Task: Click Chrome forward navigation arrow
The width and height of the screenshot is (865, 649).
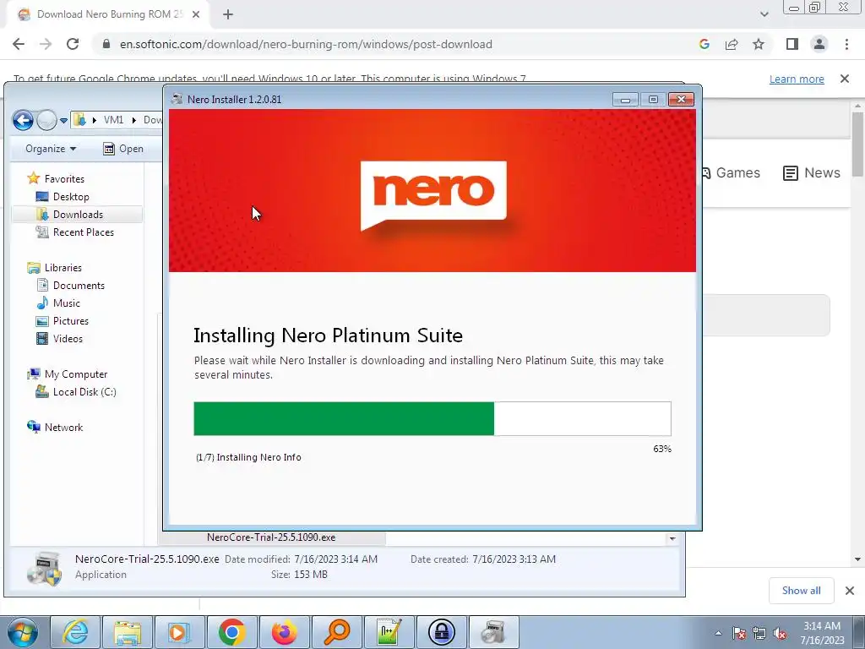Action: [46, 44]
